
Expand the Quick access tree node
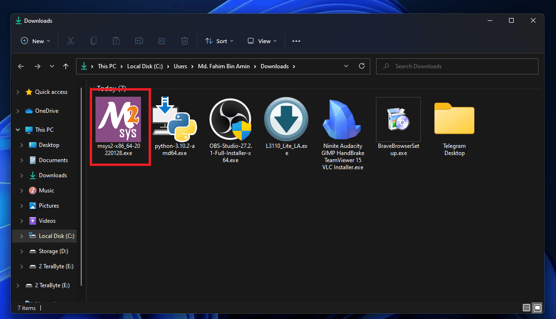click(18, 92)
